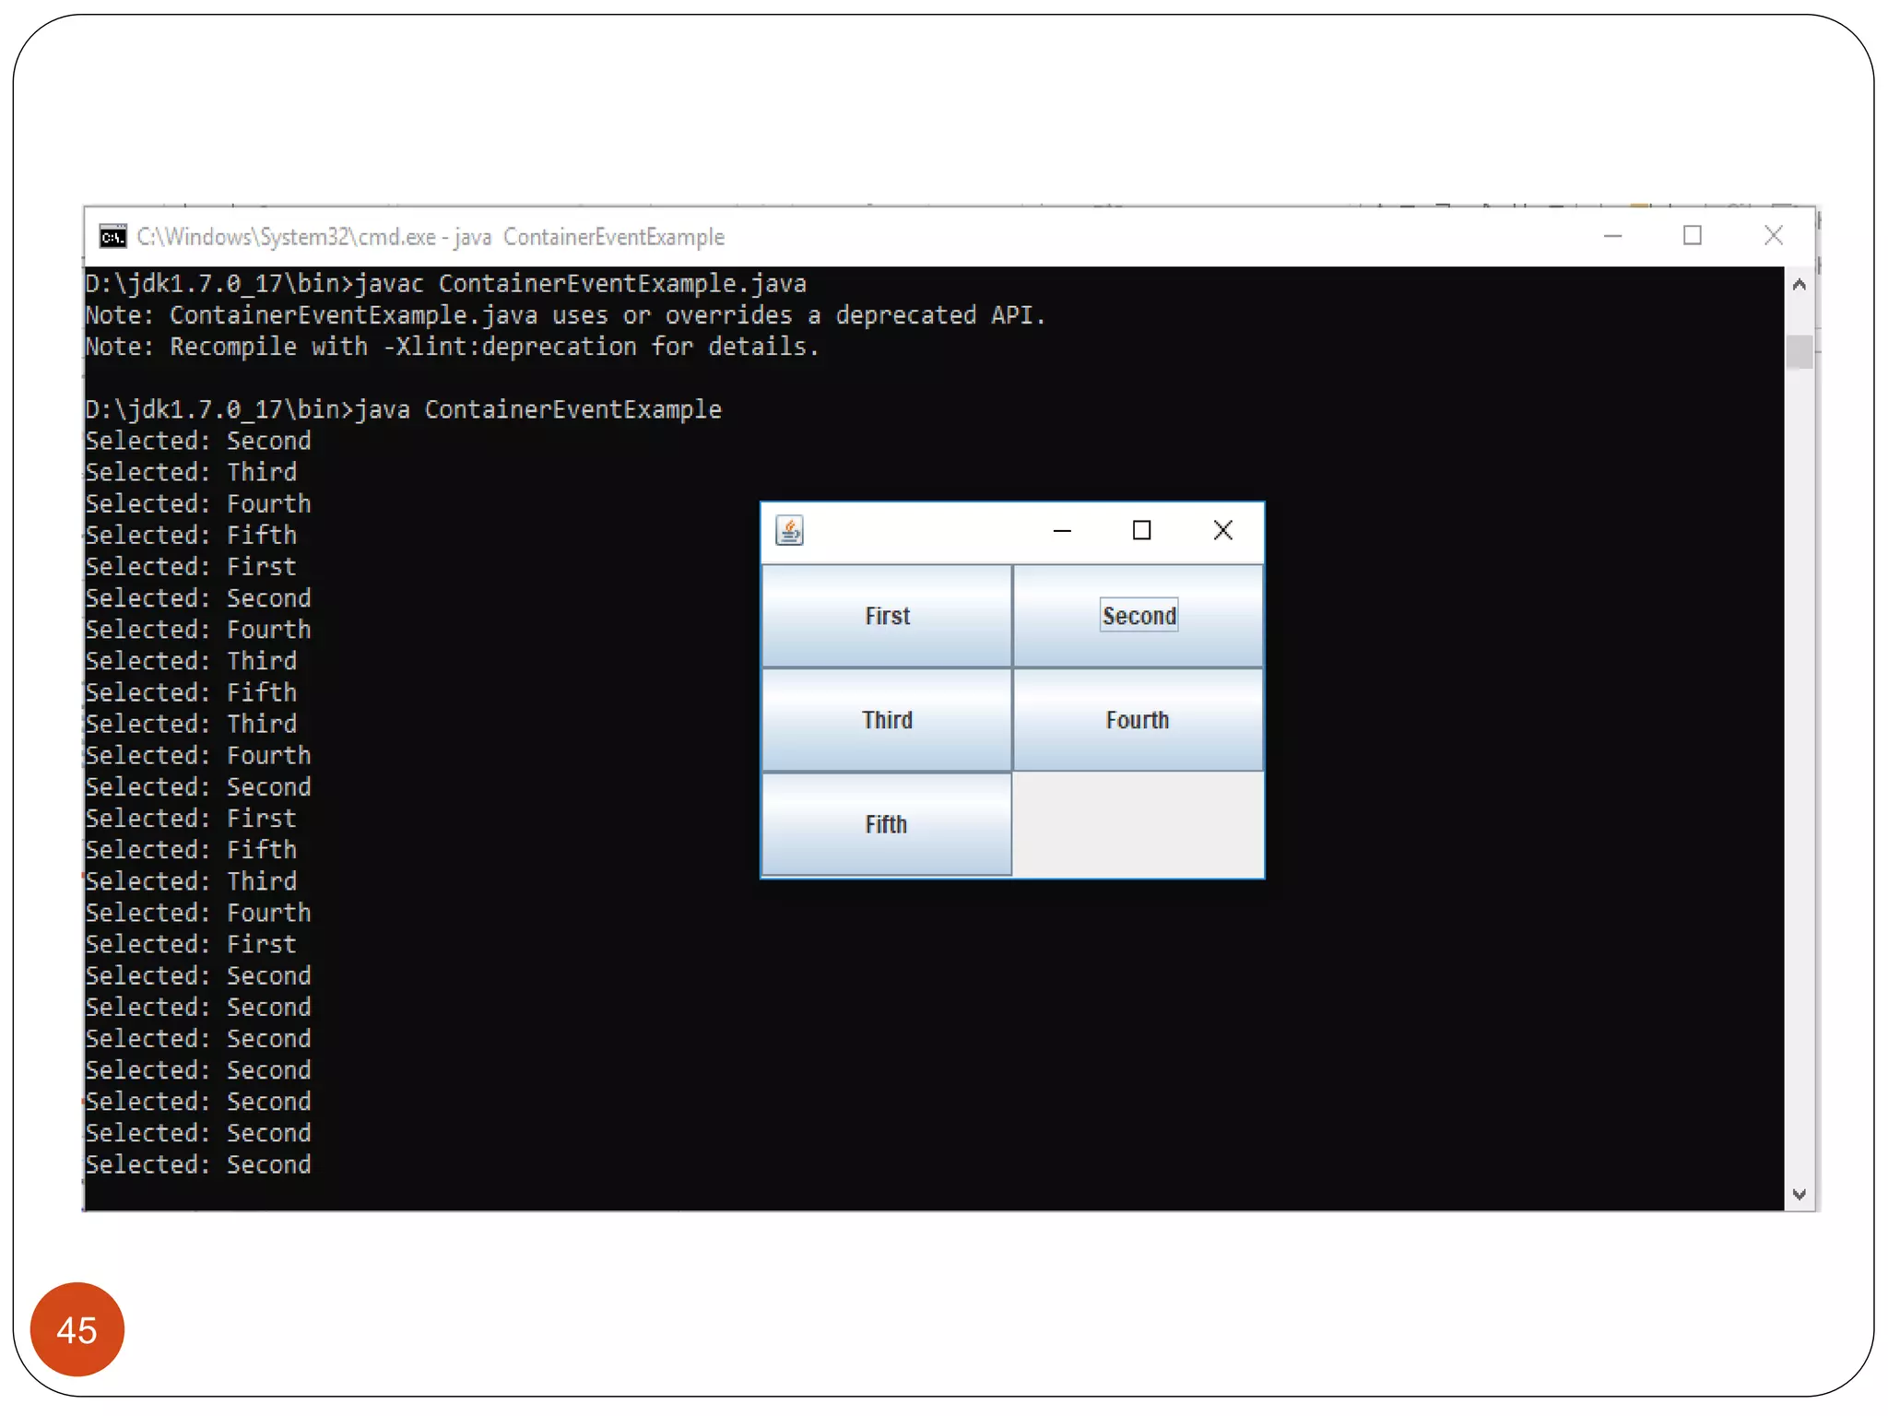Screen dimensions: 1888x1416
Task: Close the cmd.exe window
Action: coord(1773,237)
